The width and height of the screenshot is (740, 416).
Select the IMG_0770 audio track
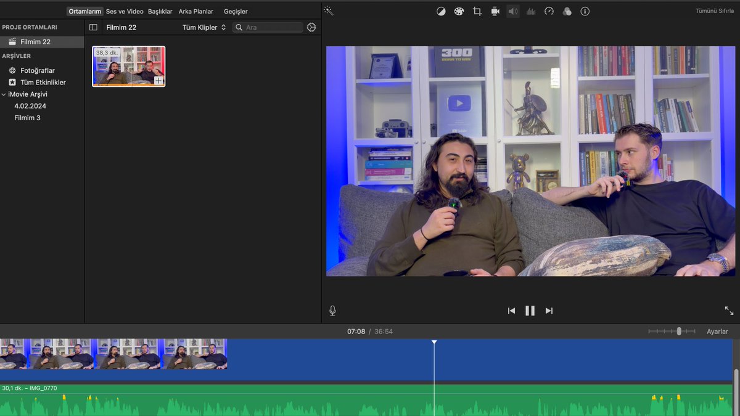[x=367, y=401]
